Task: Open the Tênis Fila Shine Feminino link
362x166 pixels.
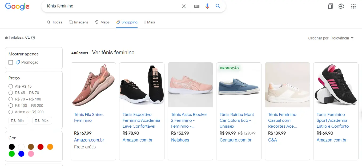Action: 89,118
